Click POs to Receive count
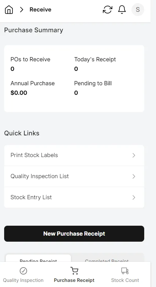This screenshot has height=287, width=156. (x=12, y=69)
